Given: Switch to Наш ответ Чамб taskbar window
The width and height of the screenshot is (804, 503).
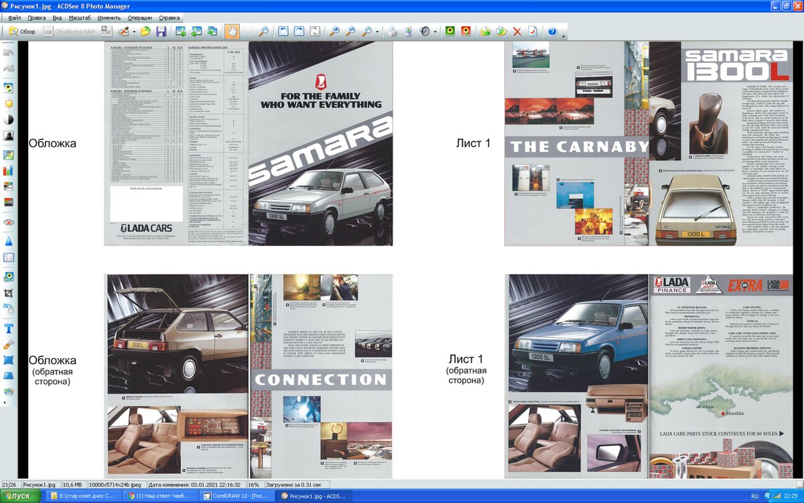Looking at the screenshot, I should 160,496.
